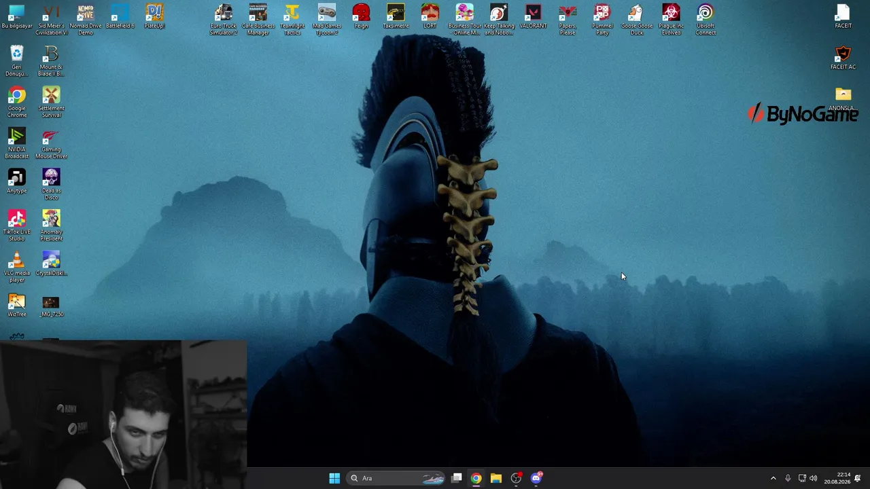
Task: Select the FACEIT AC shortcut
Action: click(x=843, y=58)
